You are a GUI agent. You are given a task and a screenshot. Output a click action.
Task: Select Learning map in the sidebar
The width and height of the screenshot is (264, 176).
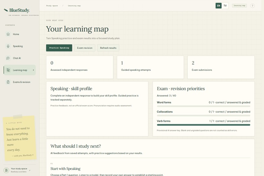tap(20, 70)
